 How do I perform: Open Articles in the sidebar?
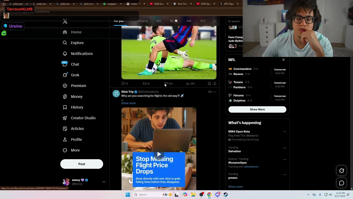[73, 129]
